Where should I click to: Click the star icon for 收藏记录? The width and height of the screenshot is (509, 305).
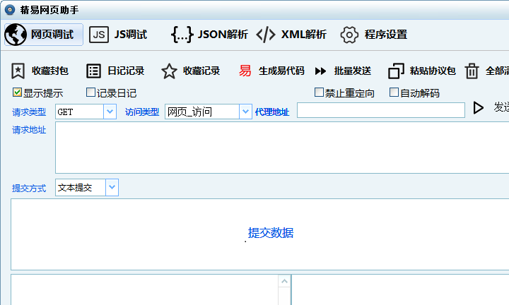169,71
